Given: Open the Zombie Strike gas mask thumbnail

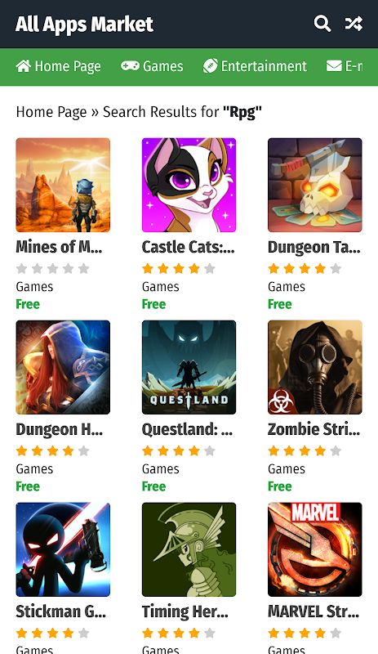Looking at the screenshot, I should (314, 367).
